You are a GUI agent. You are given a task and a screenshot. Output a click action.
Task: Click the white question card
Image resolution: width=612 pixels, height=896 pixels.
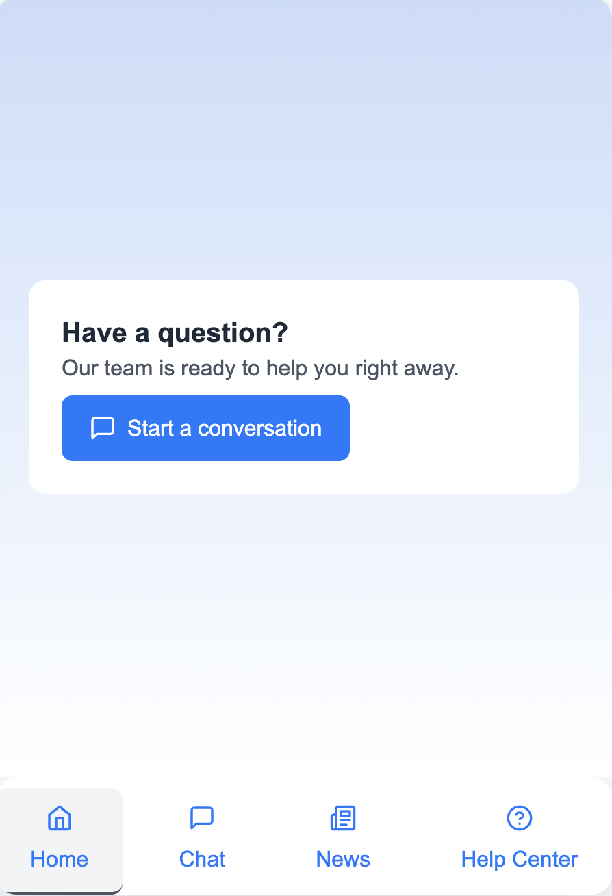[x=303, y=386]
